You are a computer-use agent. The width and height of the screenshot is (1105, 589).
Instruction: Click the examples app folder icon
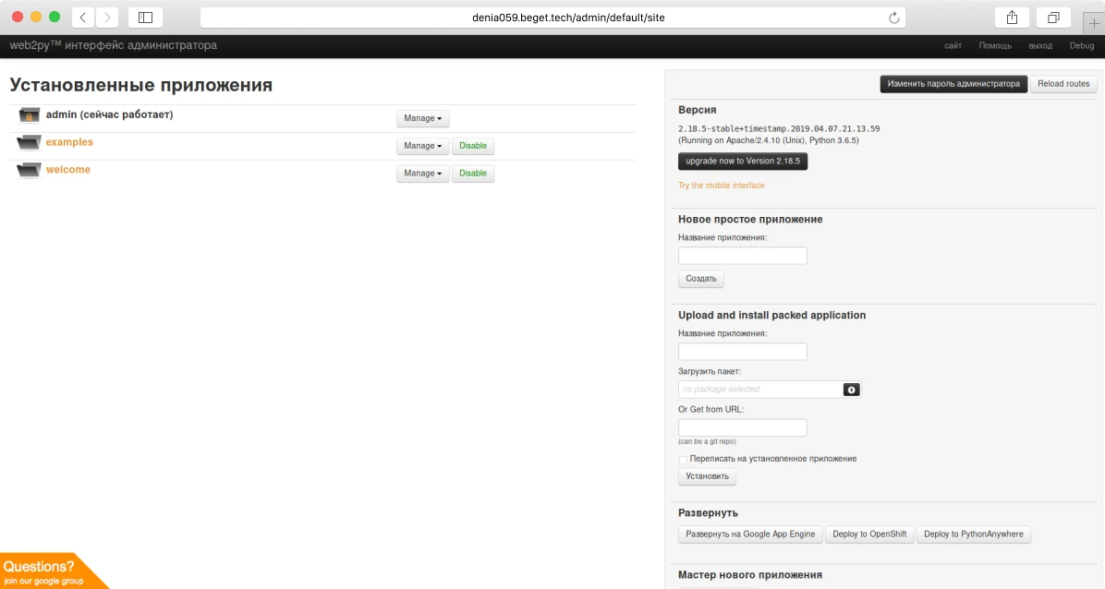[x=30, y=143]
